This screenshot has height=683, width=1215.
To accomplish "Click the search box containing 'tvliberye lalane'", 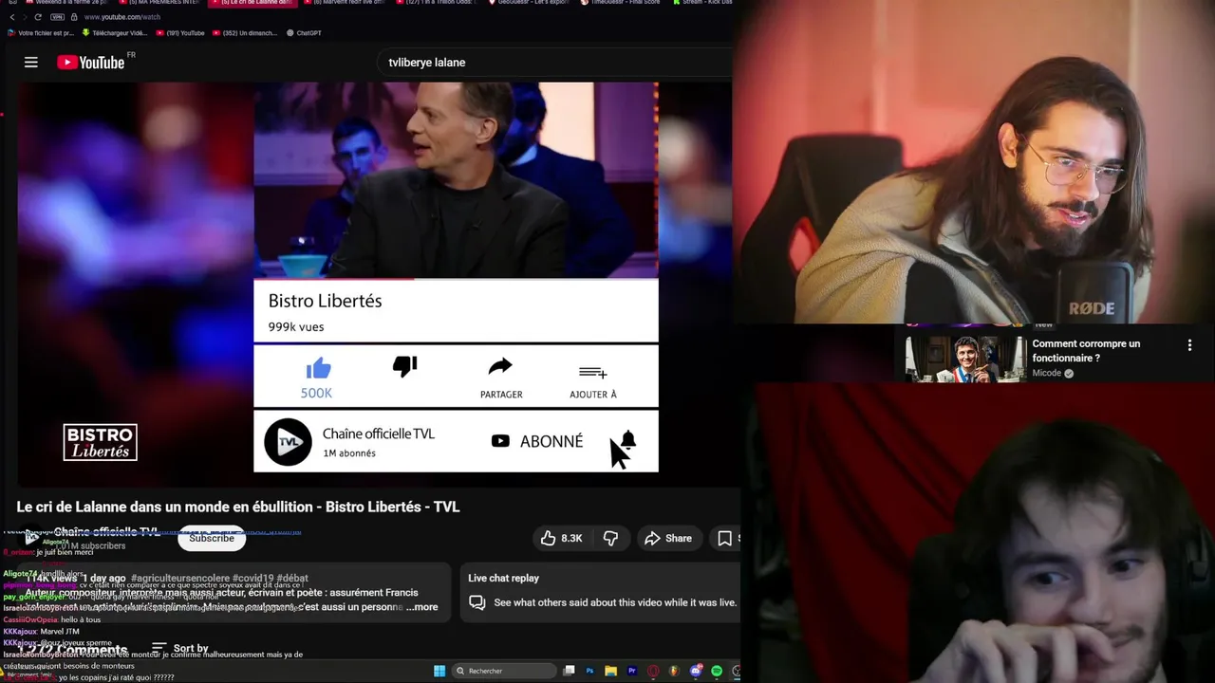I will coord(555,63).
